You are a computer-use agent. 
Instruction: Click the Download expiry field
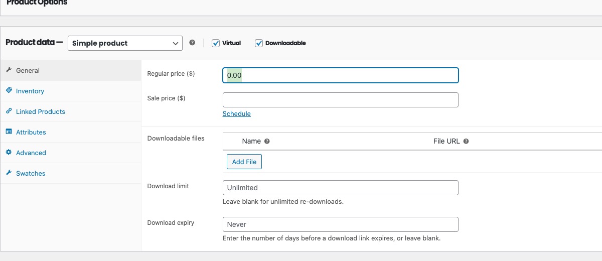[340, 224]
